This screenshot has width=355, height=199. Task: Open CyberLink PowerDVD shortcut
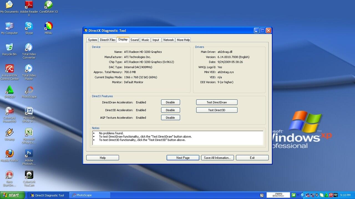pyautogui.click(x=9, y=115)
